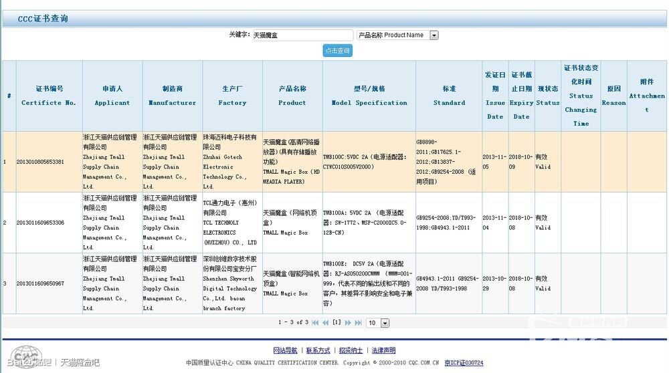Open the 网站导航 footer link
The width and height of the screenshot is (669, 373).
[285, 350]
